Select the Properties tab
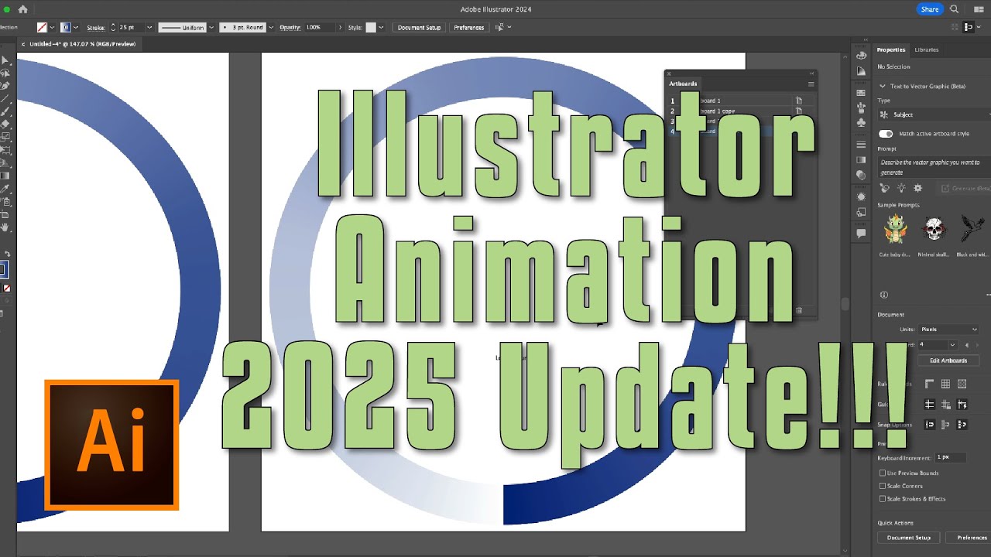Image resolution: width=991 pixels, height=557 pixels. click(890, 50)
